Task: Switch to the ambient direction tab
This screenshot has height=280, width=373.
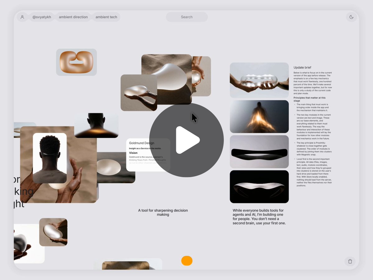Action: click(x=73, y=17)
